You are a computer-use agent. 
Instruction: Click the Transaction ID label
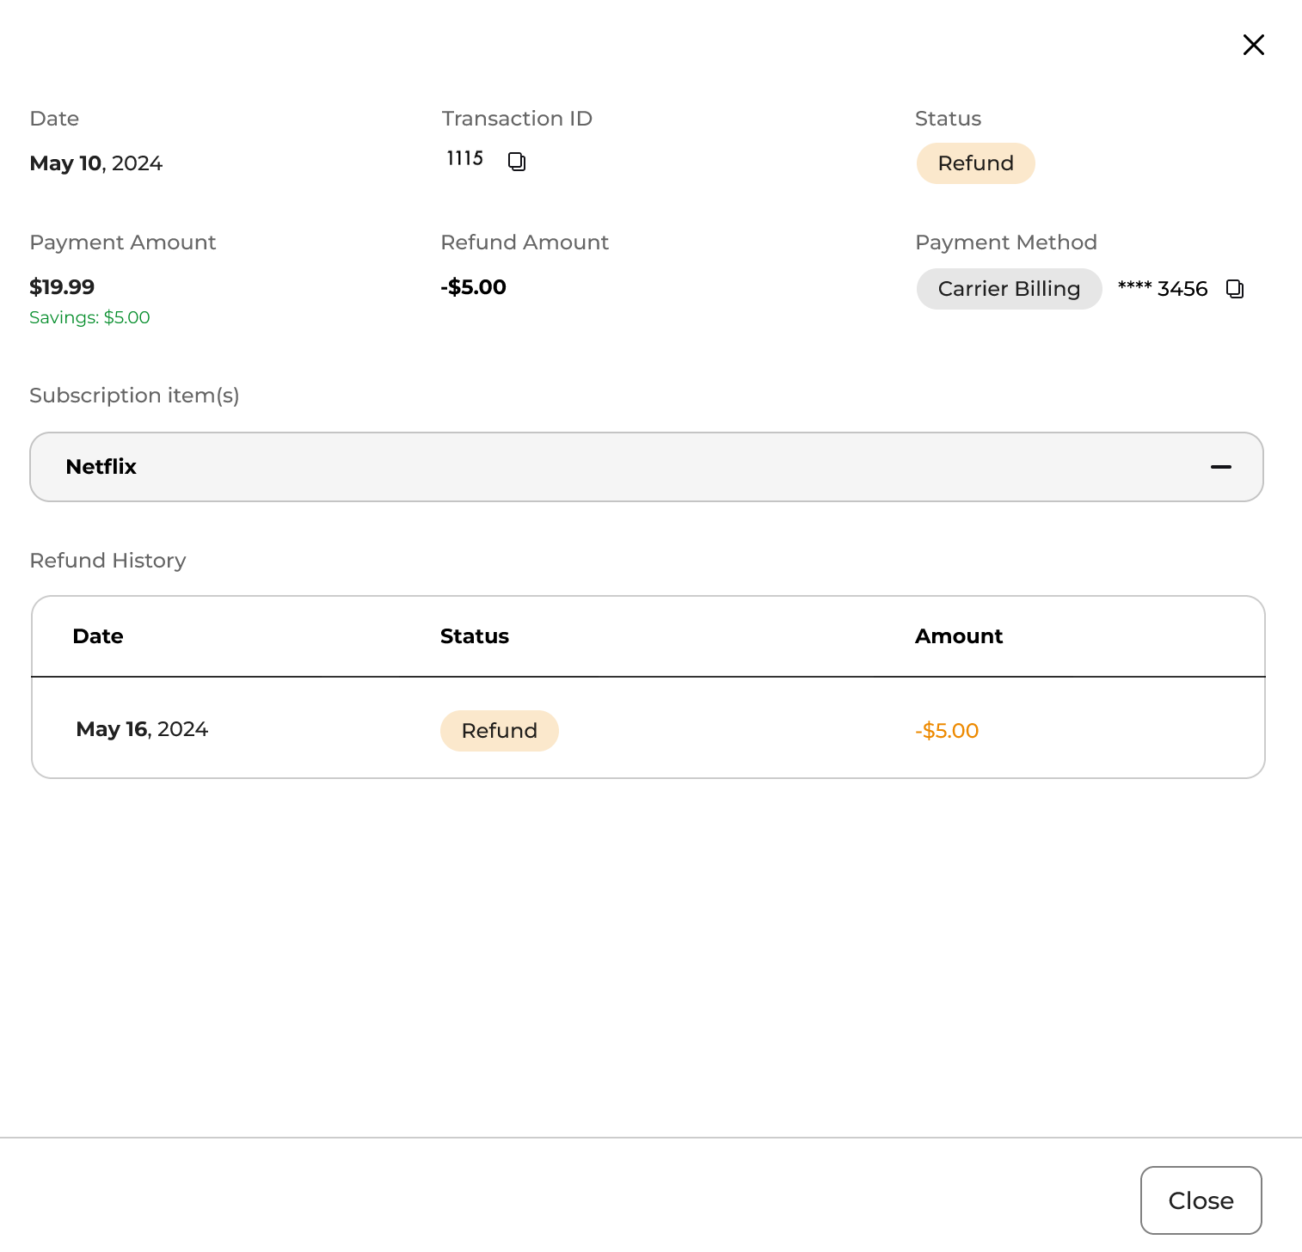point(517,119)
